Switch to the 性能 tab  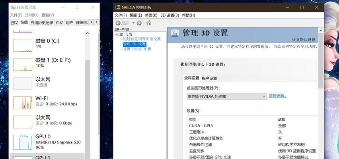pos(24,22)
